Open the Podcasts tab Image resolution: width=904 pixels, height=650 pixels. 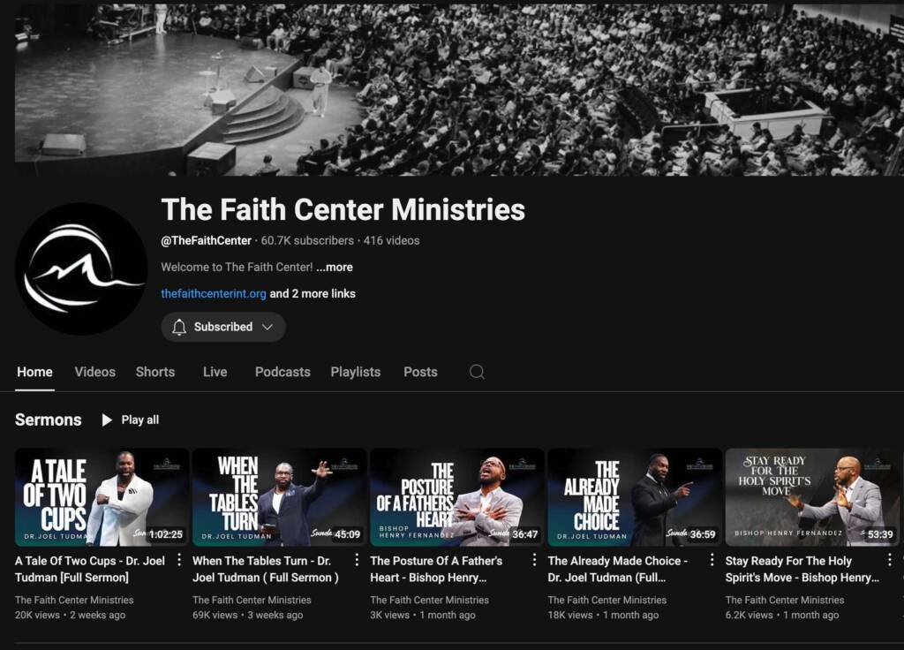[x=282, y=372]
